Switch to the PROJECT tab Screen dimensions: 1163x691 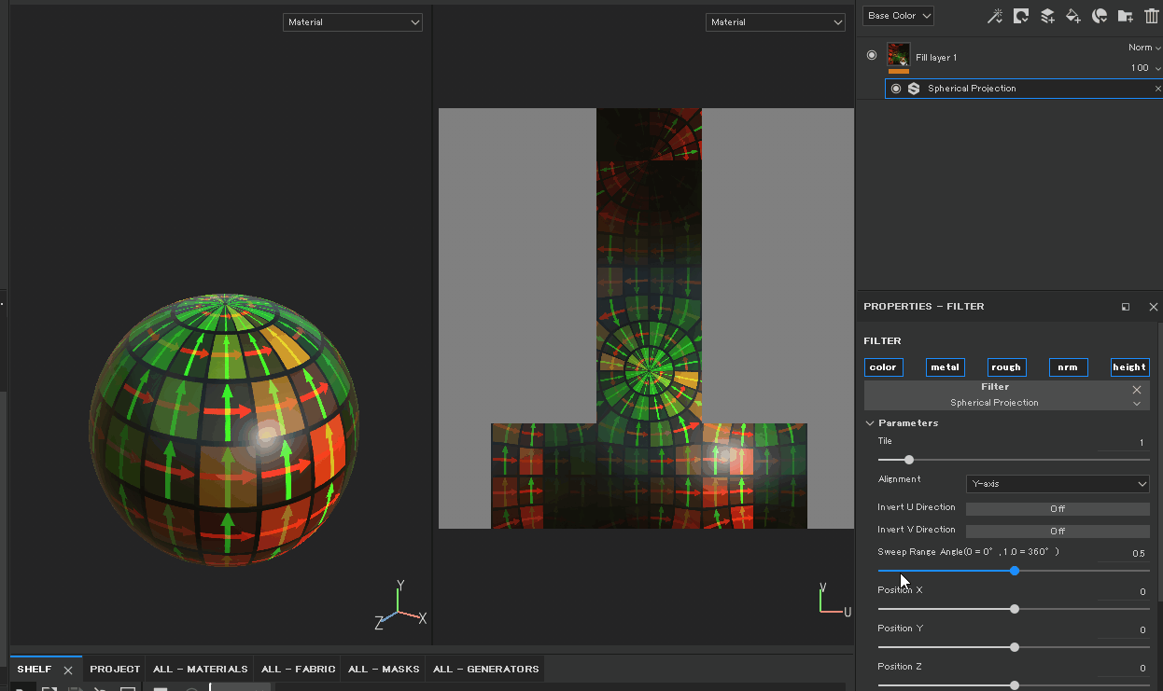(x=114, y=669)
